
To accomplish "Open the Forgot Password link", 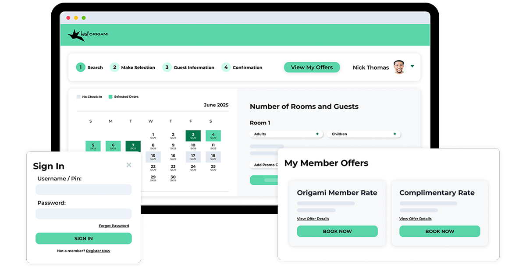I will [114, 226].
